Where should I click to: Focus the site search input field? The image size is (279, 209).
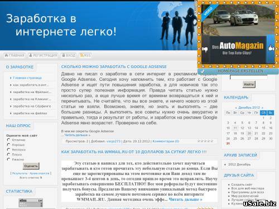(x=249, y=77)
